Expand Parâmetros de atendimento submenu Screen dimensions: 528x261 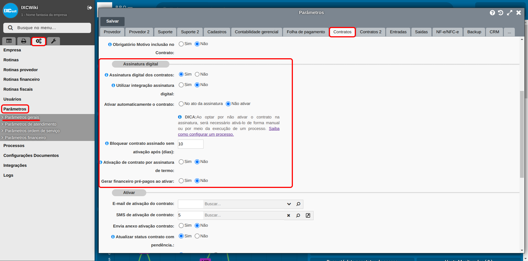coord(31,124)
